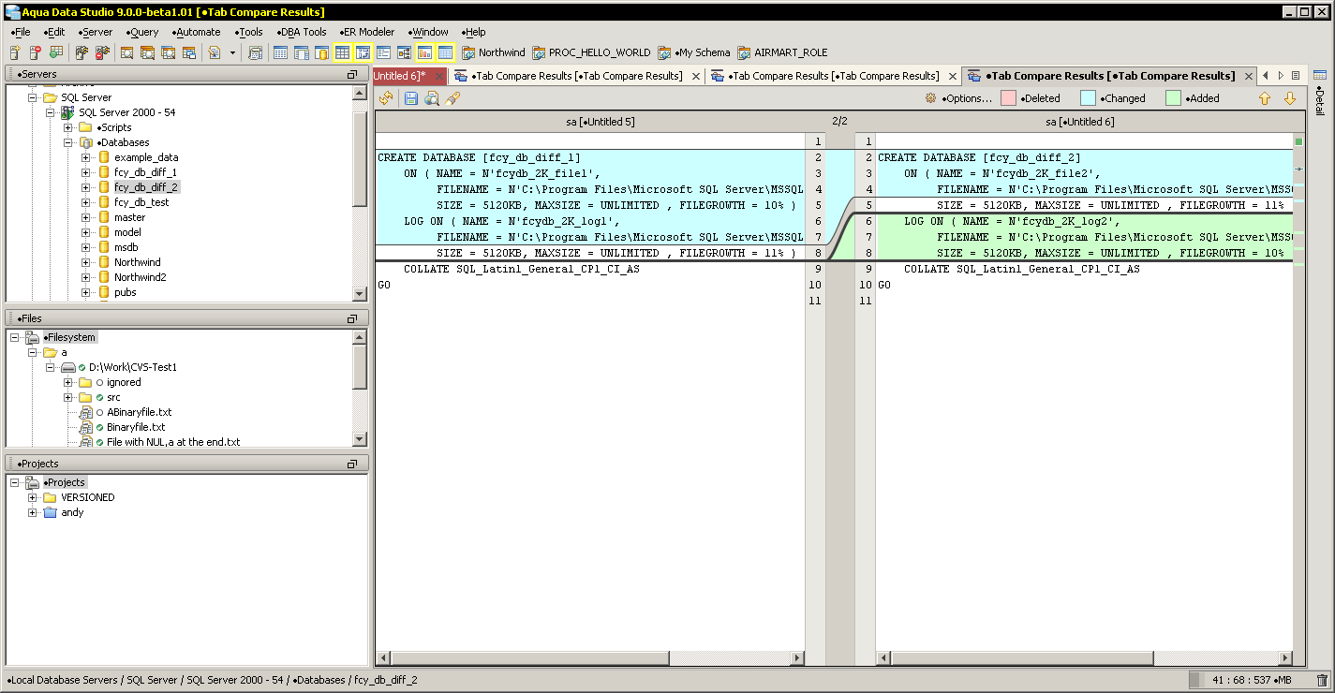
Task: Click right diff pane horizontal scrollbar
Action: coord(1084,658)
